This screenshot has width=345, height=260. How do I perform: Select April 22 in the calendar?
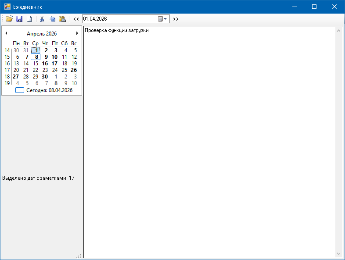[x=36, y=70]
